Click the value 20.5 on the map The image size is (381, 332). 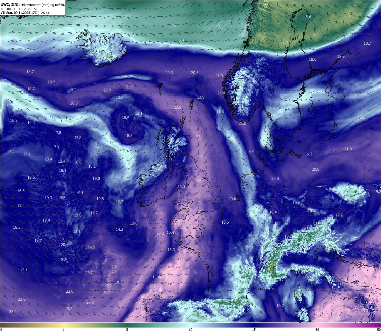(195, 73)
